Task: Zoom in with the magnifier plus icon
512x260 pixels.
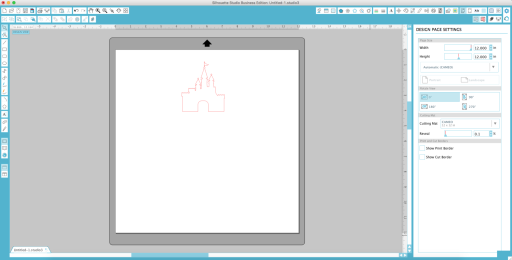Action: 97,11
